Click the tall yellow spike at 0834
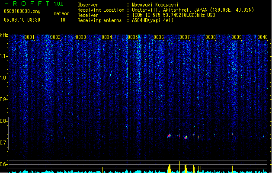Viewport: 272px width, 173px height. coord(102,170)
